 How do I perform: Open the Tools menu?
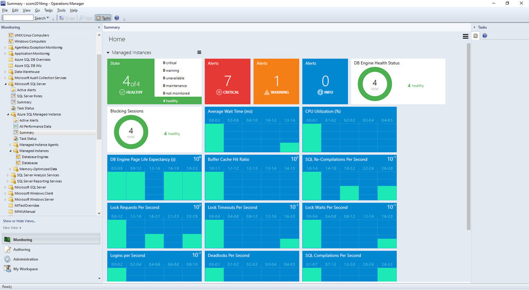61,11
